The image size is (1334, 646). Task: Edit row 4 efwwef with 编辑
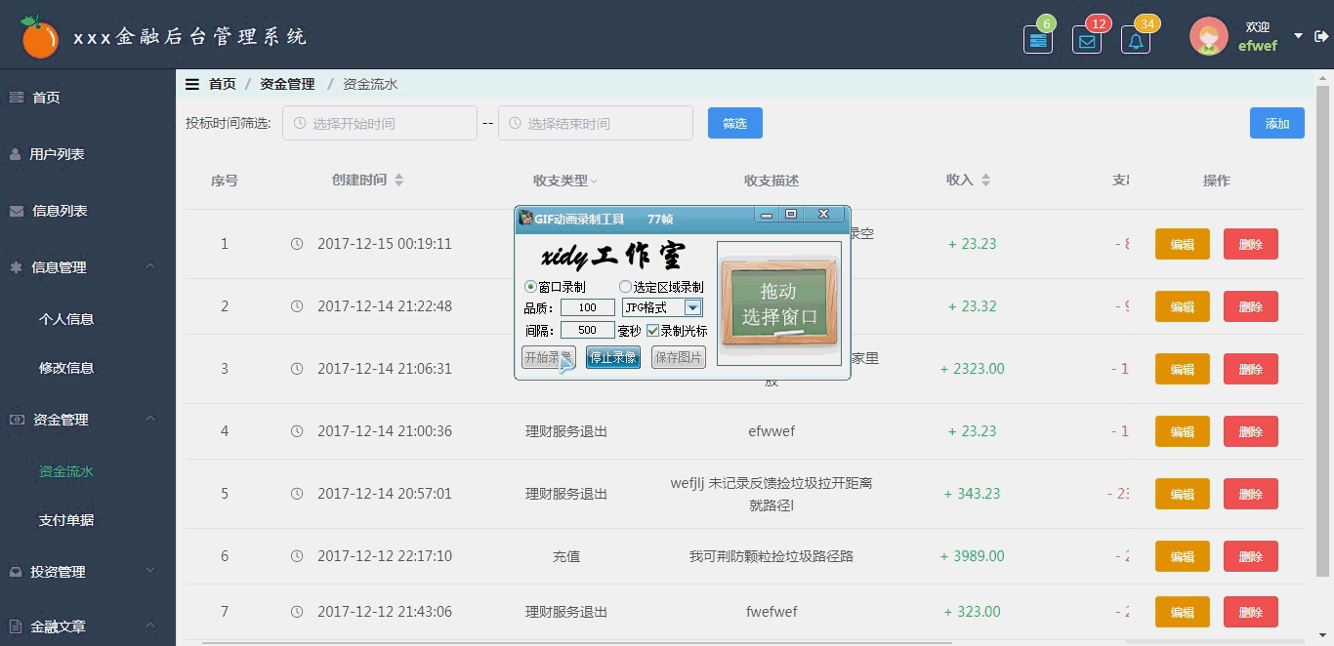coord(1183,431)
